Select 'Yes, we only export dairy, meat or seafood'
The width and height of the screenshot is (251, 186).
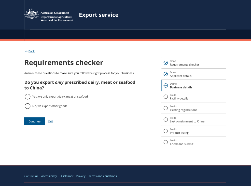pyautogui.click(x=28, y=97)
